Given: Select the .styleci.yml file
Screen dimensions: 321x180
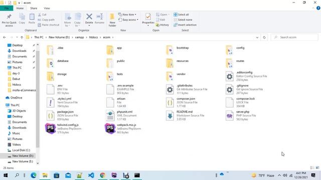Looking at the screenshot, I should (62, 102).
